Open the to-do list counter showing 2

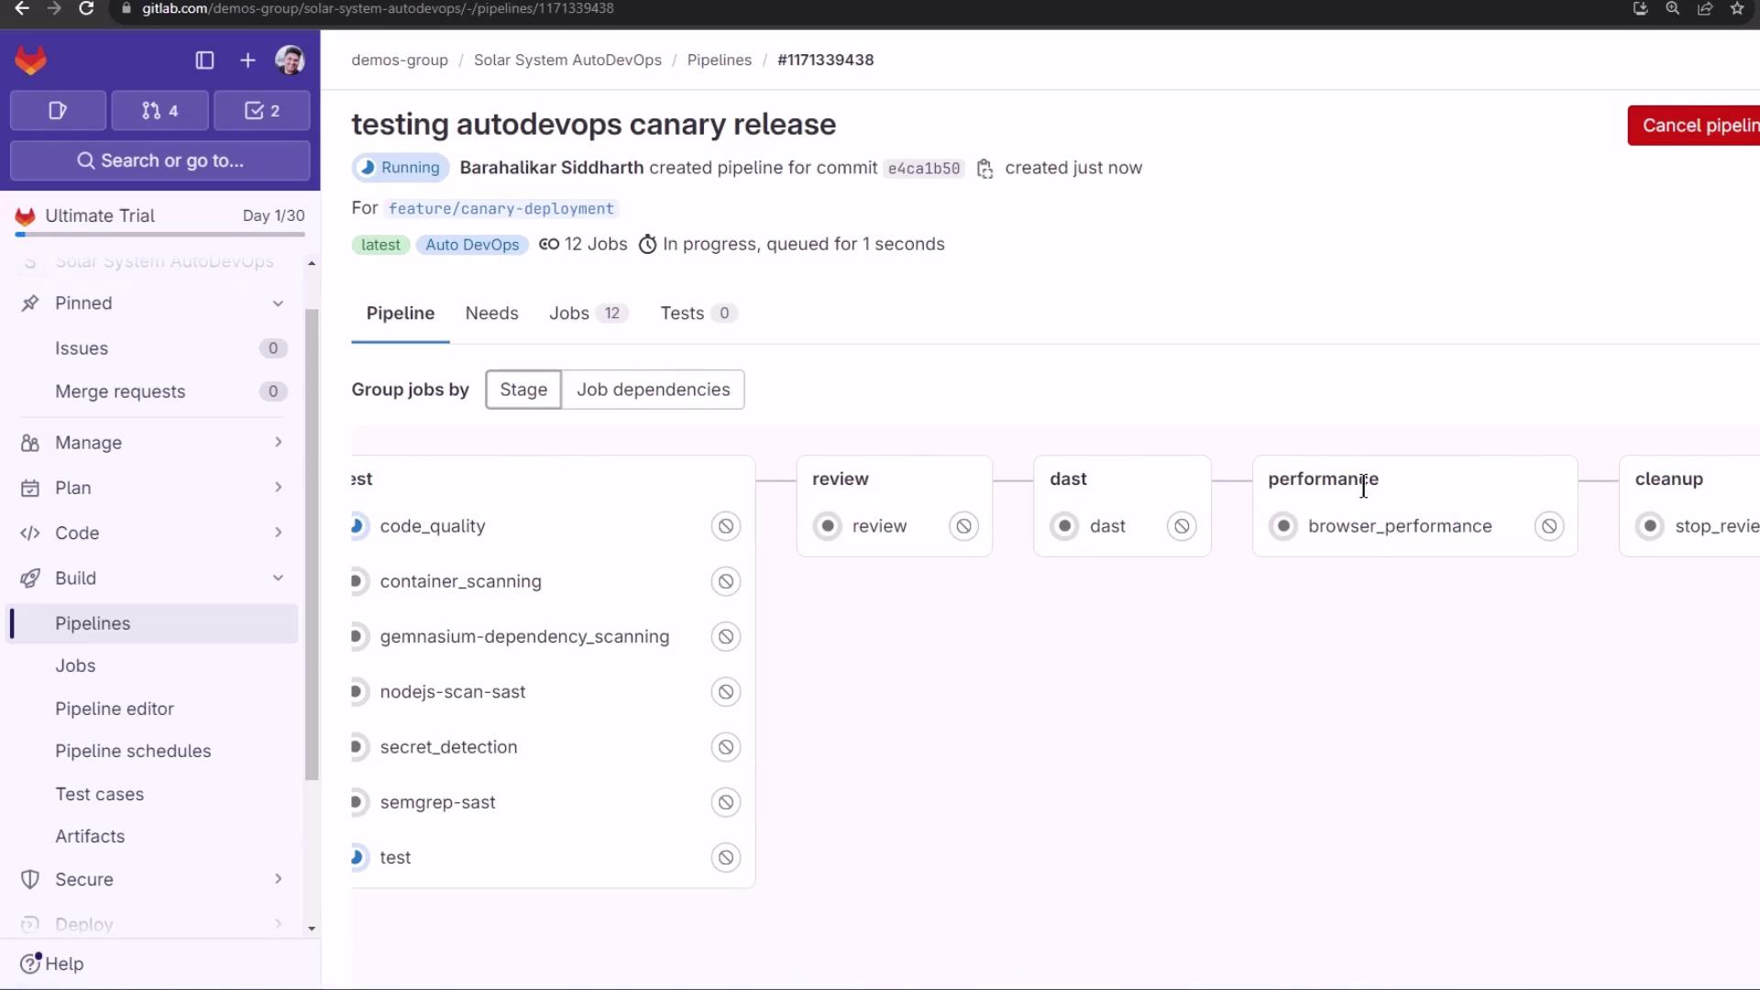click(x=262, y=111)
